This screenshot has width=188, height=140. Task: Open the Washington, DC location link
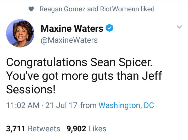point(126,106)
